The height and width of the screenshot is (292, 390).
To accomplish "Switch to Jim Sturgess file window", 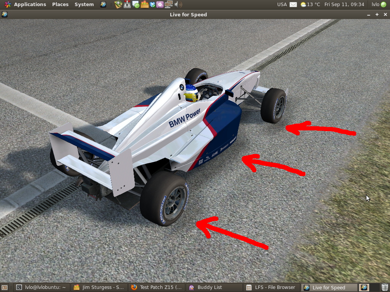I will pyautogui.click(x=99, y=287).
